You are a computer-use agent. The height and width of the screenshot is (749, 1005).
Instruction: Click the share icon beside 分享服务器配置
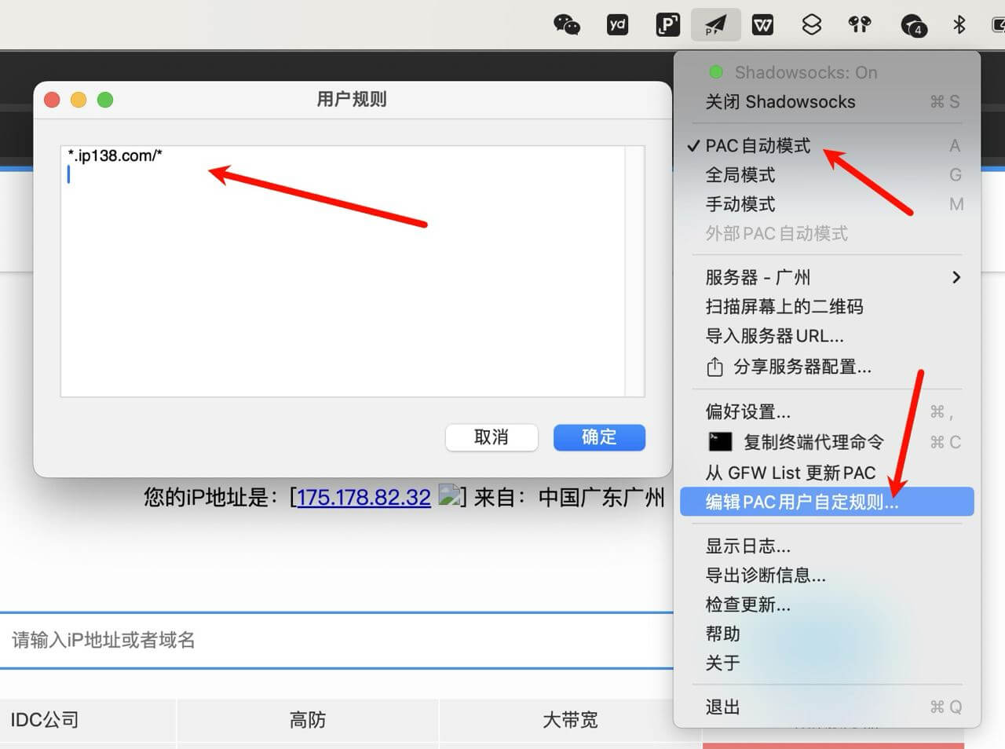714,367
